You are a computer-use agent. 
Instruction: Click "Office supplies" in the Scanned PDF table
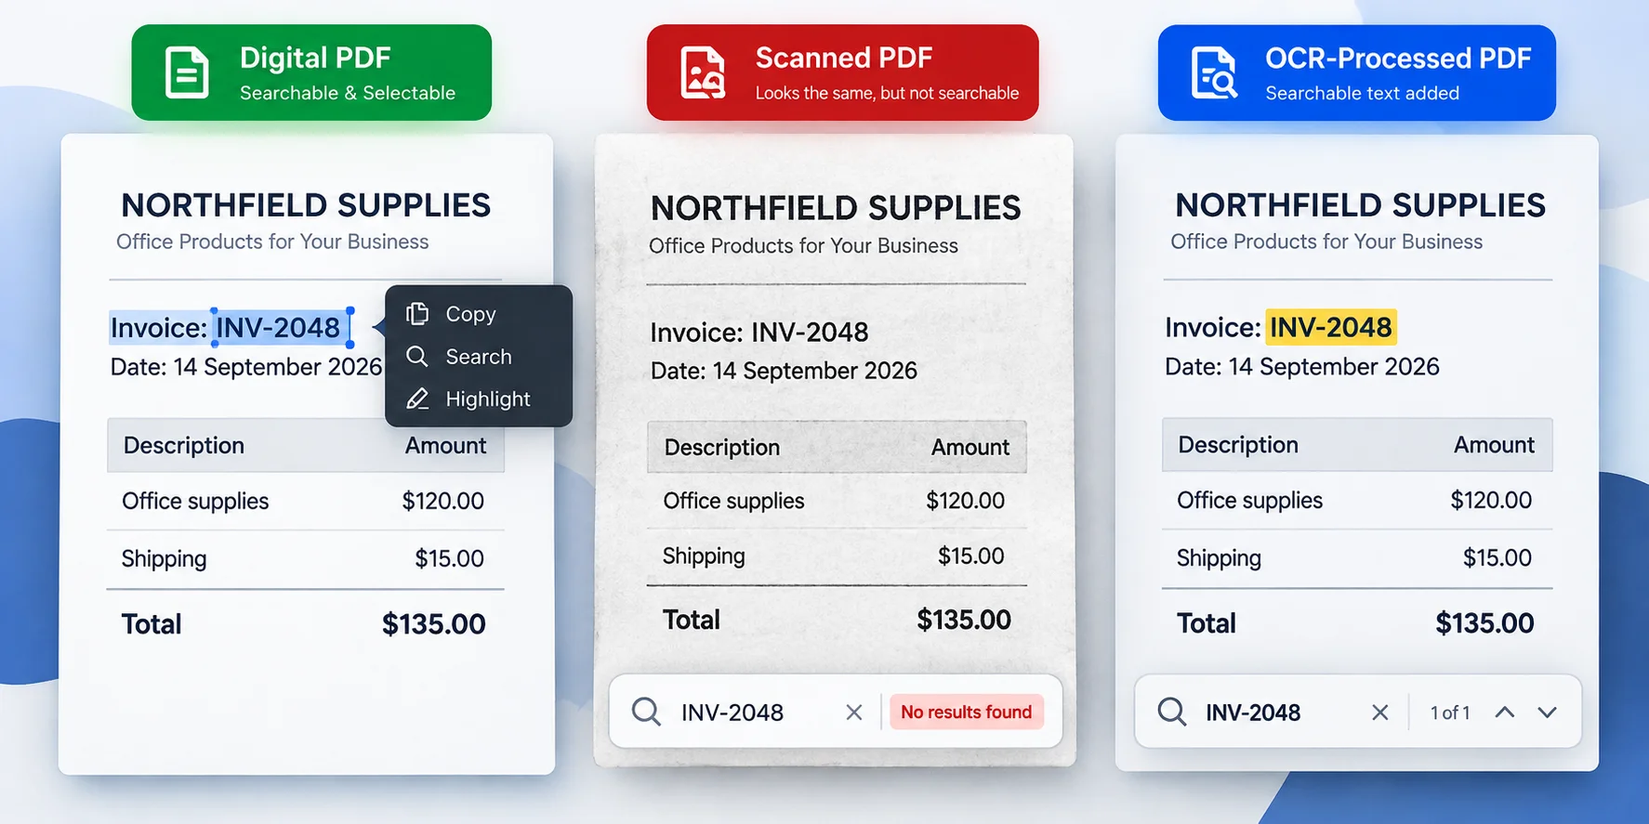click(733, 501)
